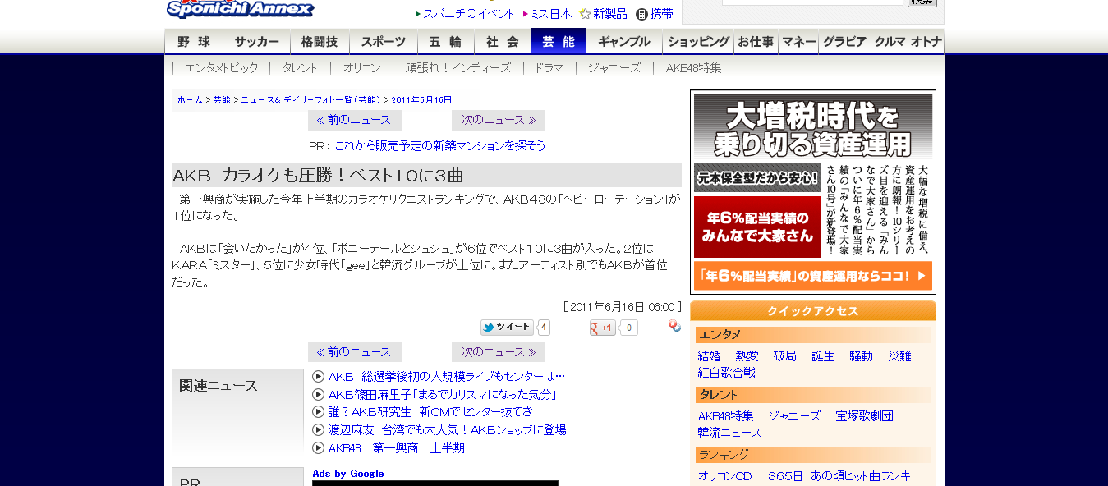Screen dimensions: 1108x486
Task: Click 災難 quick access link
Action: 899,356
